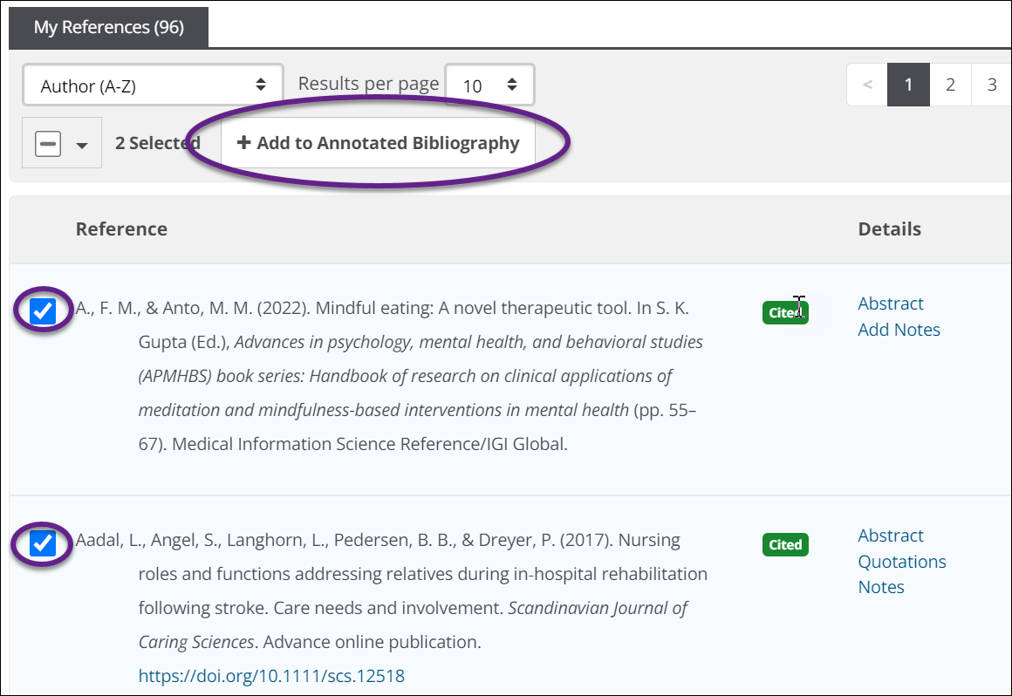Open the Results per page dropdown
The width and height of the screenshot is (1012, 696).
pos(489,85)
